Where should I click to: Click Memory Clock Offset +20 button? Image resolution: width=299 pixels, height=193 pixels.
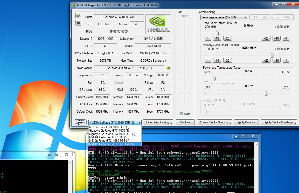(266, 60)
